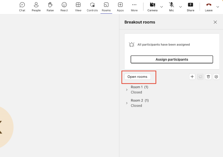
Task: Add a new breakout room
Action: pyautogui.click(x=192, y=77)
